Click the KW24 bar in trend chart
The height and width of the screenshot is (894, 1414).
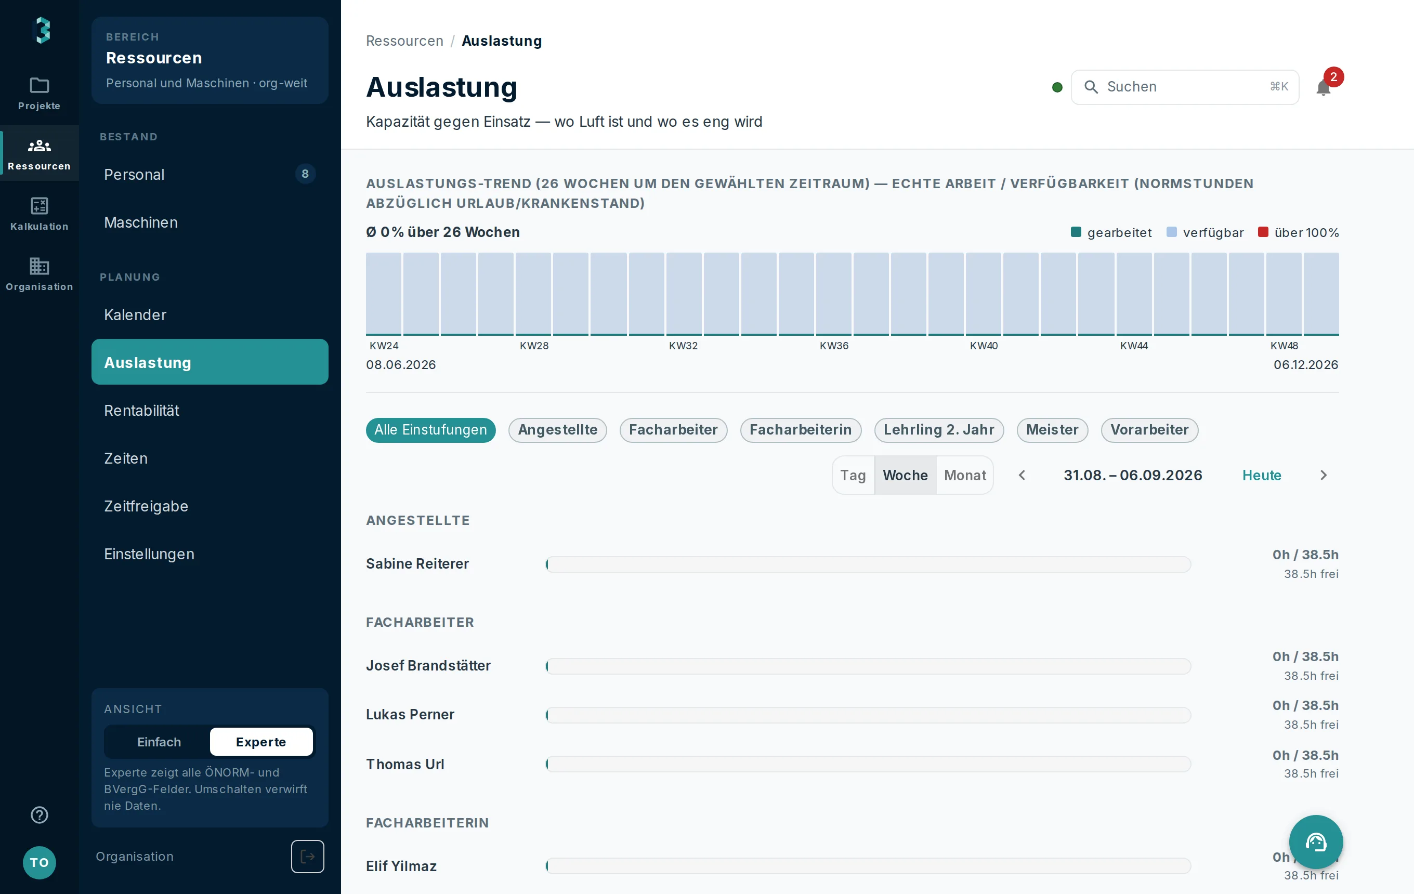pos(384,294)
